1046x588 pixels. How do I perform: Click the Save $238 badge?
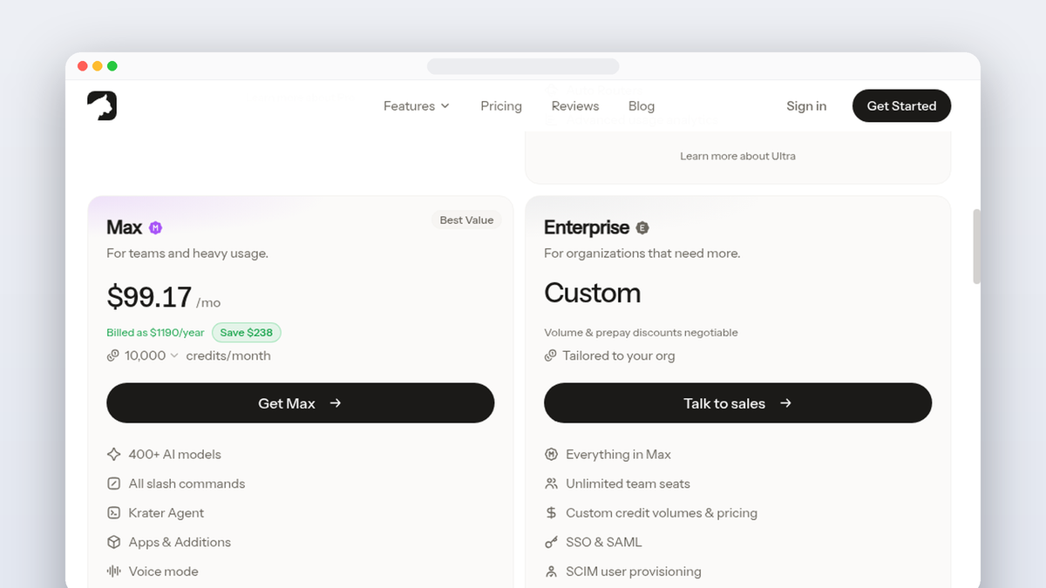click(247, 333)
